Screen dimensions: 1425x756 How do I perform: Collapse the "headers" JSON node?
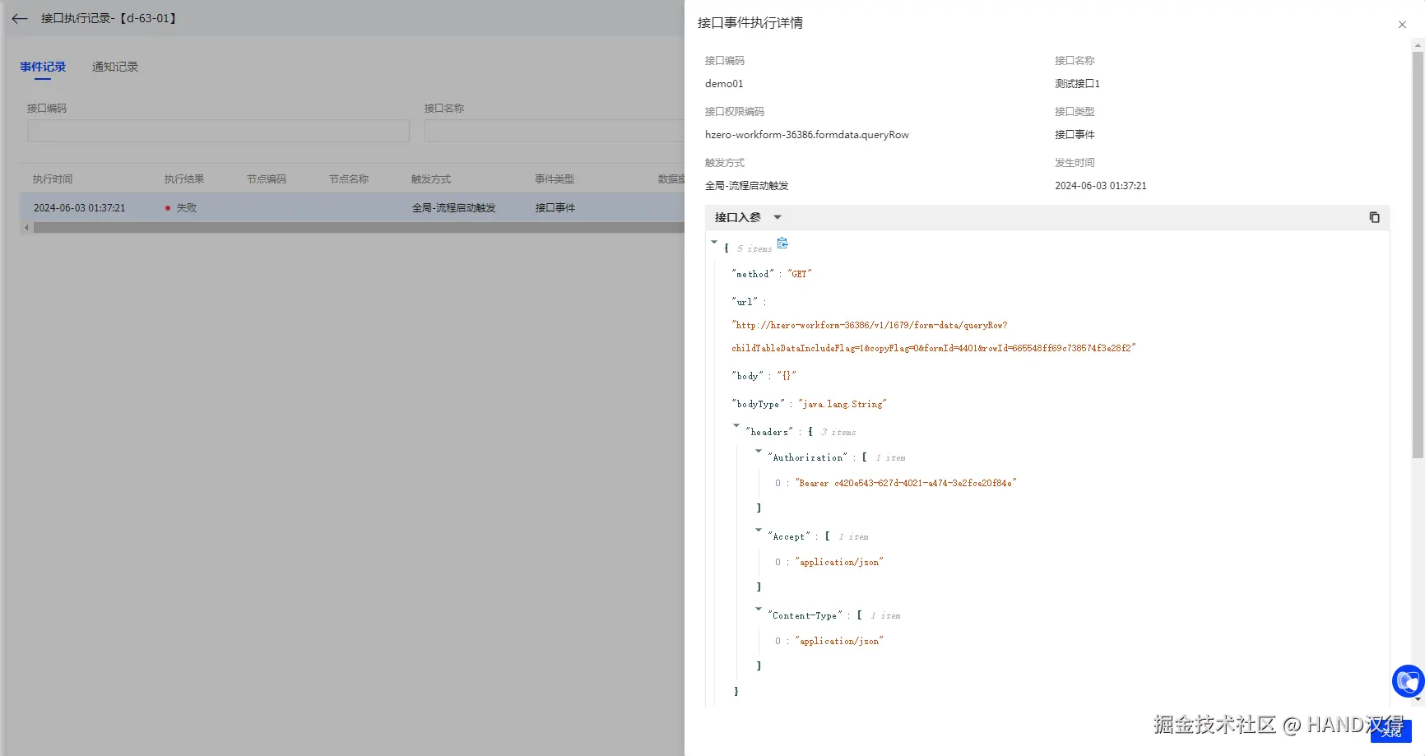coord(736,425)
